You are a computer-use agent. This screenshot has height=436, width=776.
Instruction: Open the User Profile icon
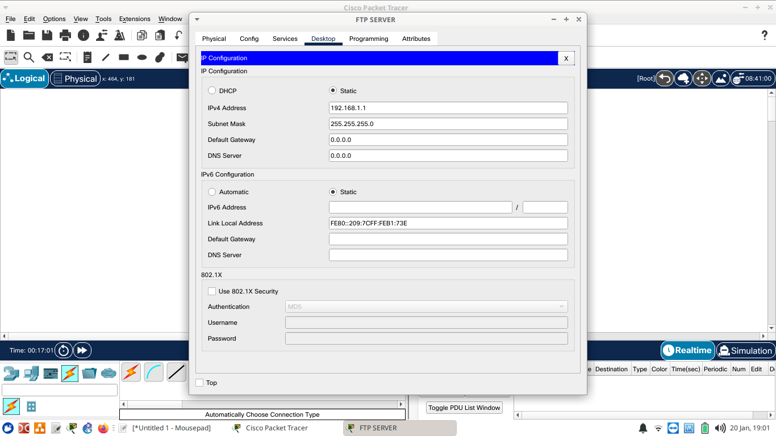102,35
